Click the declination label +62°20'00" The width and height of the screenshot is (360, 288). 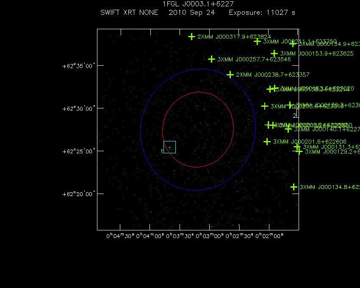point(79,194)
